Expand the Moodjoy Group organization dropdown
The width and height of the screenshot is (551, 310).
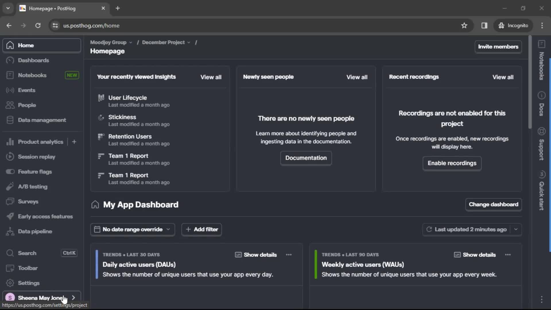point(111,42)
